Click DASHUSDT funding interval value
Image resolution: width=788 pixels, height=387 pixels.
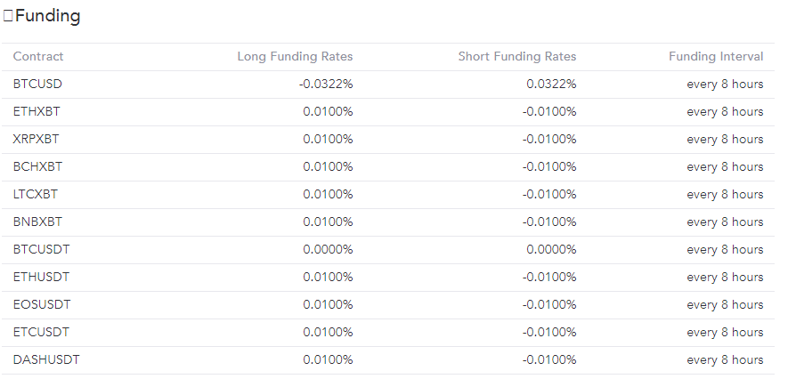point(725,359)
